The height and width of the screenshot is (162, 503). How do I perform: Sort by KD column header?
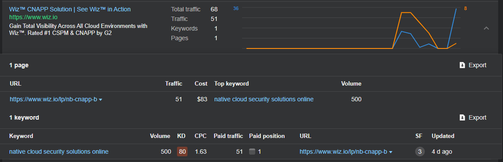pyautogui.click(x=181, y=136)
